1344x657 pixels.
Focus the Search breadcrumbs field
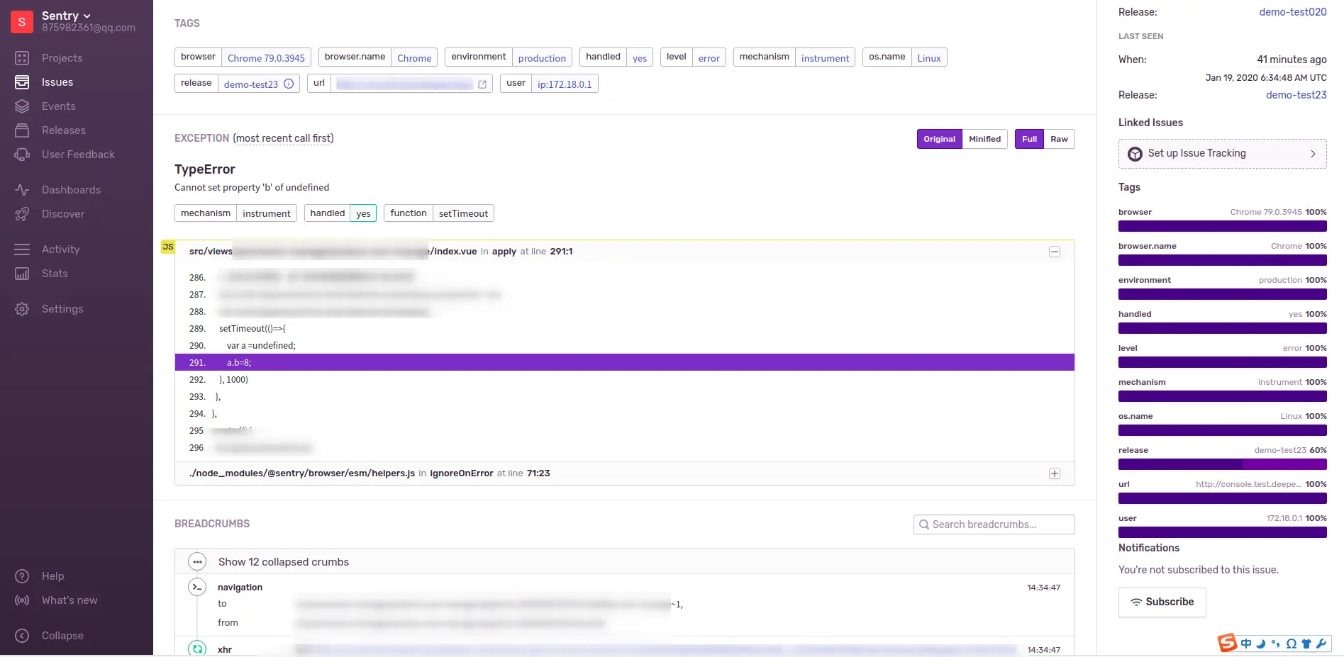click(x=994, y=524)
